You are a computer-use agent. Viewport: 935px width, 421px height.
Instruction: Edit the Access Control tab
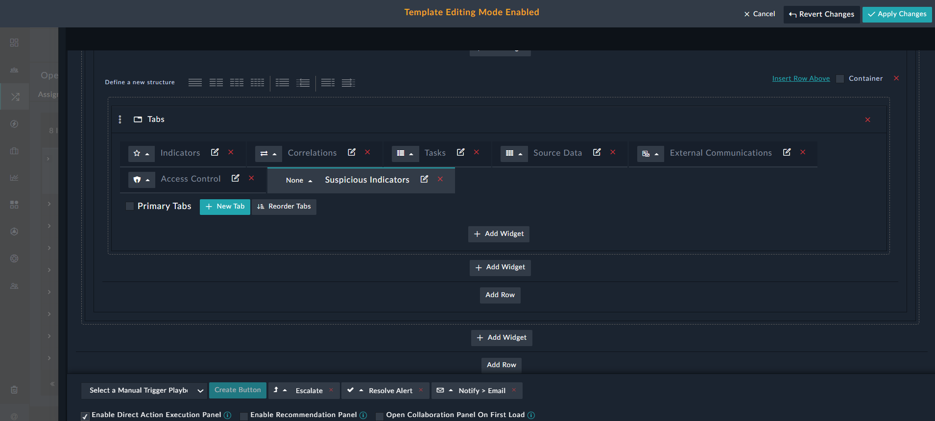click(235, 178)
